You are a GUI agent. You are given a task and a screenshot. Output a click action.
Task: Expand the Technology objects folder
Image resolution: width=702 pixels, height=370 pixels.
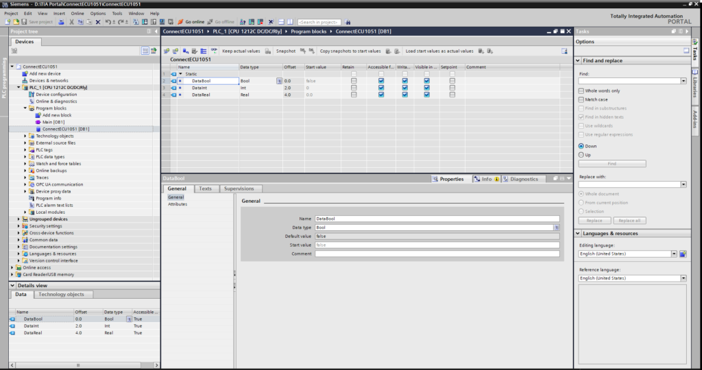click(25, 136)
